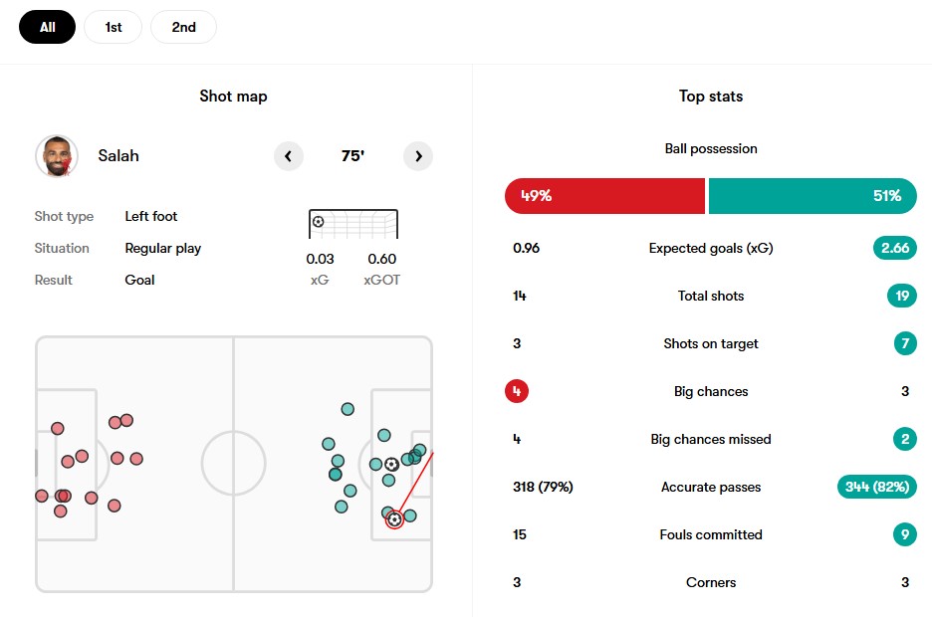Switch to the 2nd half filter
Screen dimensions: 932x617
click(183, 27)
